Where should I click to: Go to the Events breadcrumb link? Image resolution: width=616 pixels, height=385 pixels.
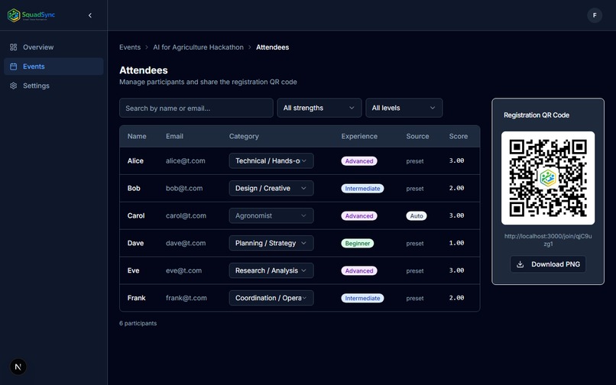tap(130, 47)
